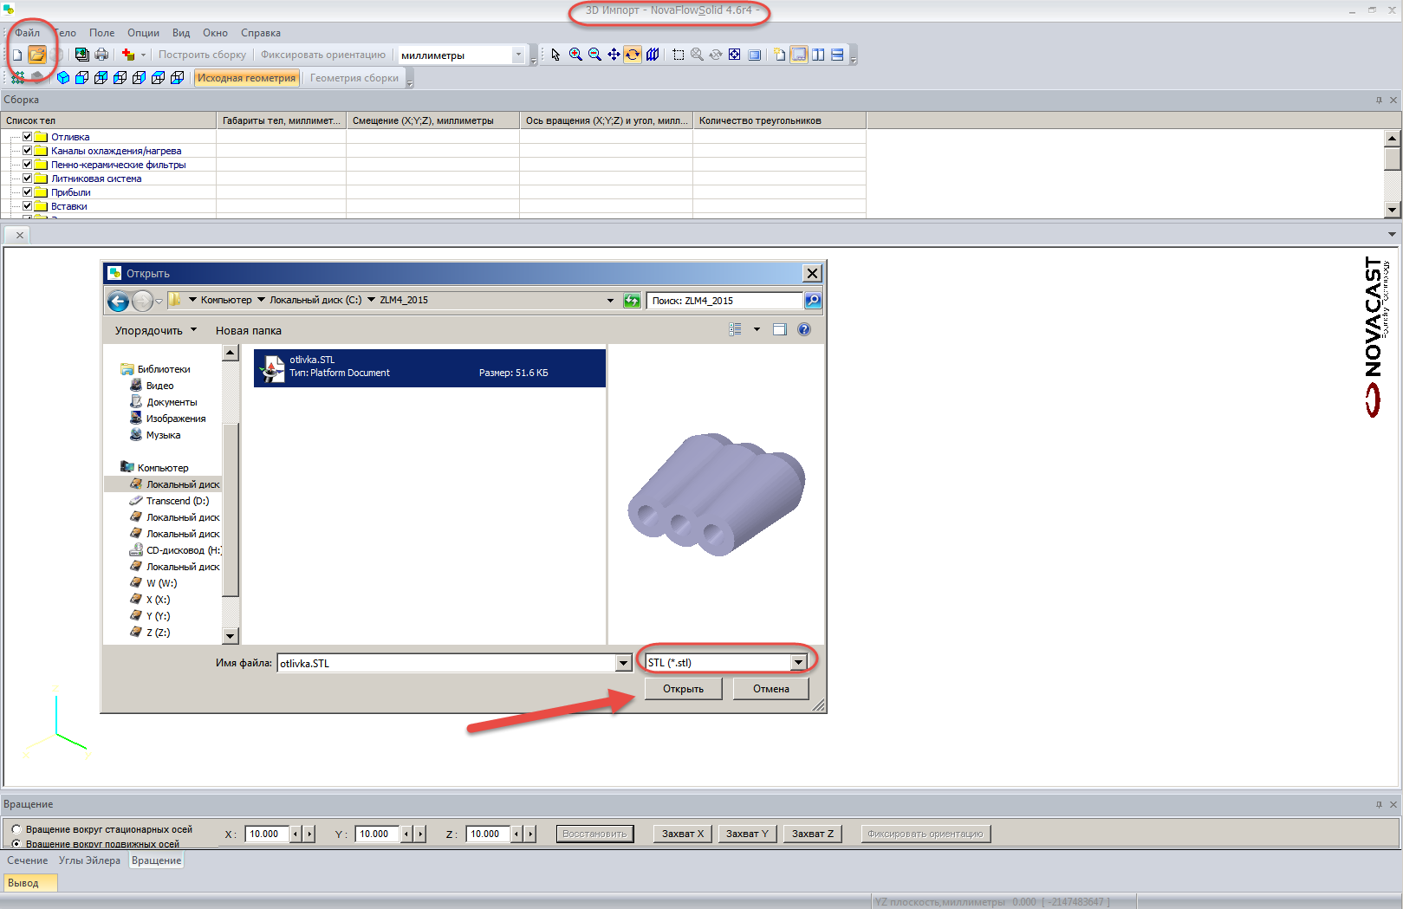Image resolution: width=1403 pixels, height=909 pixels.
Task: Click the Открыть button in dialog
Action: tap(683, 689)
